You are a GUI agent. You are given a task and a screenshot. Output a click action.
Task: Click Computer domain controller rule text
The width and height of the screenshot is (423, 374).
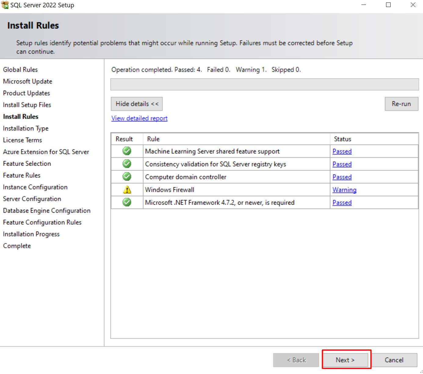[186, 177]
